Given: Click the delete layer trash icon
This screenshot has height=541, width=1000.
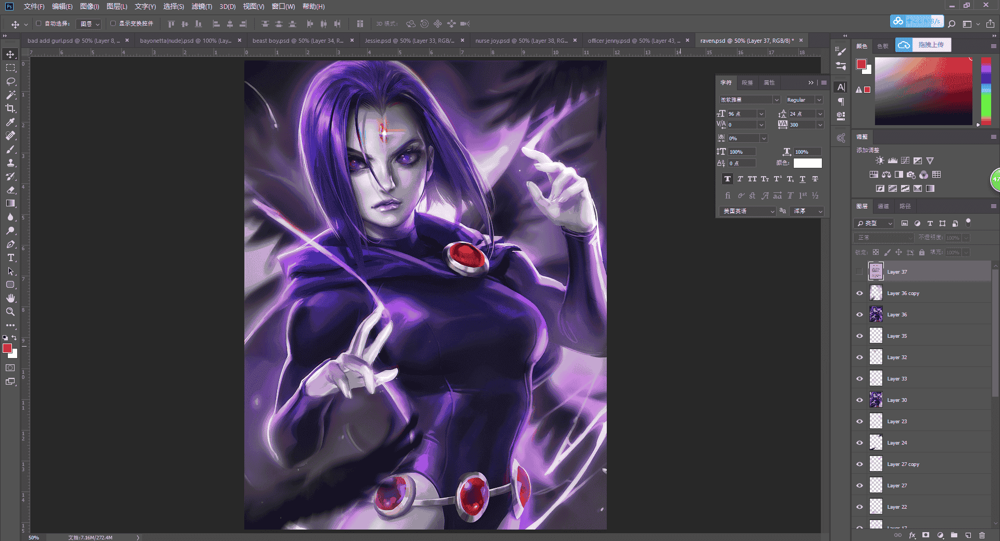Looking at the screenshot, I should click(982, 535).
